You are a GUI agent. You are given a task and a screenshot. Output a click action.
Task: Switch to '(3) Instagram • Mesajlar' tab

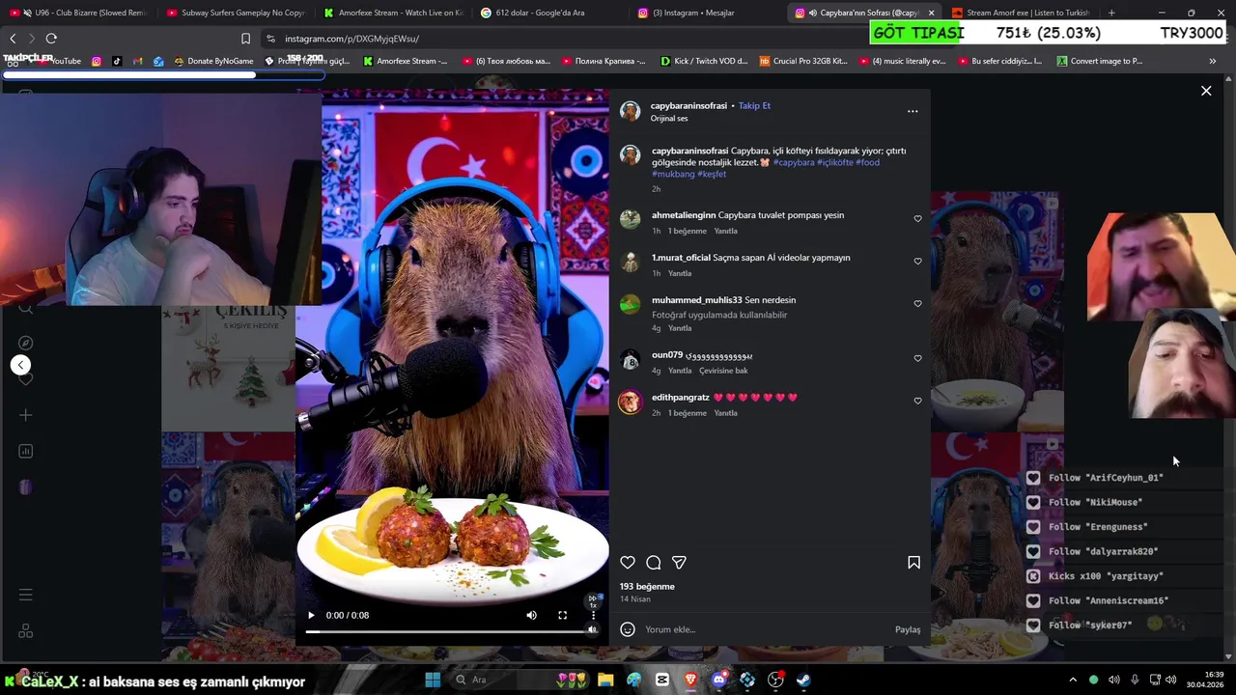[x=707, y=13]
